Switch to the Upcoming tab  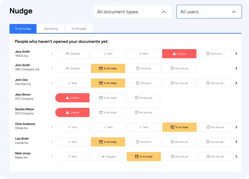pos(51,29)
